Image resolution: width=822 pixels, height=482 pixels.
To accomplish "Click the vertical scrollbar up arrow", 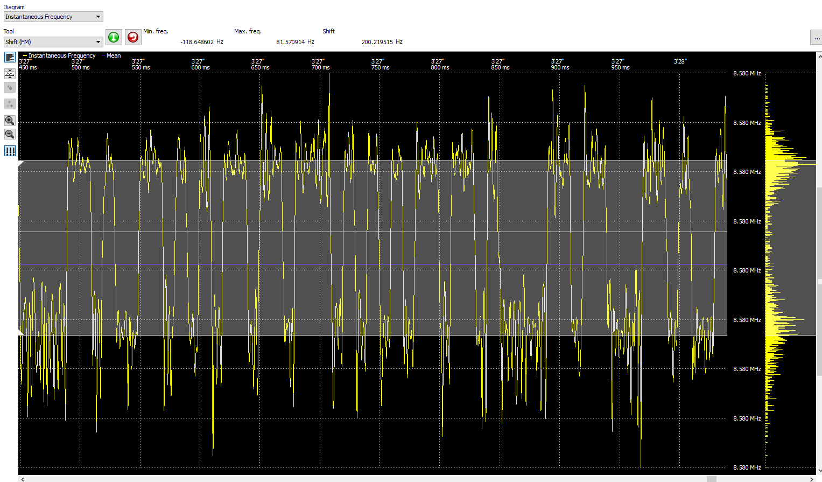I will 819,55.
